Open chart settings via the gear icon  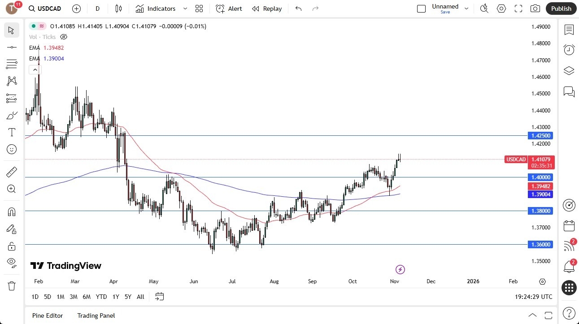pos(501,8)
